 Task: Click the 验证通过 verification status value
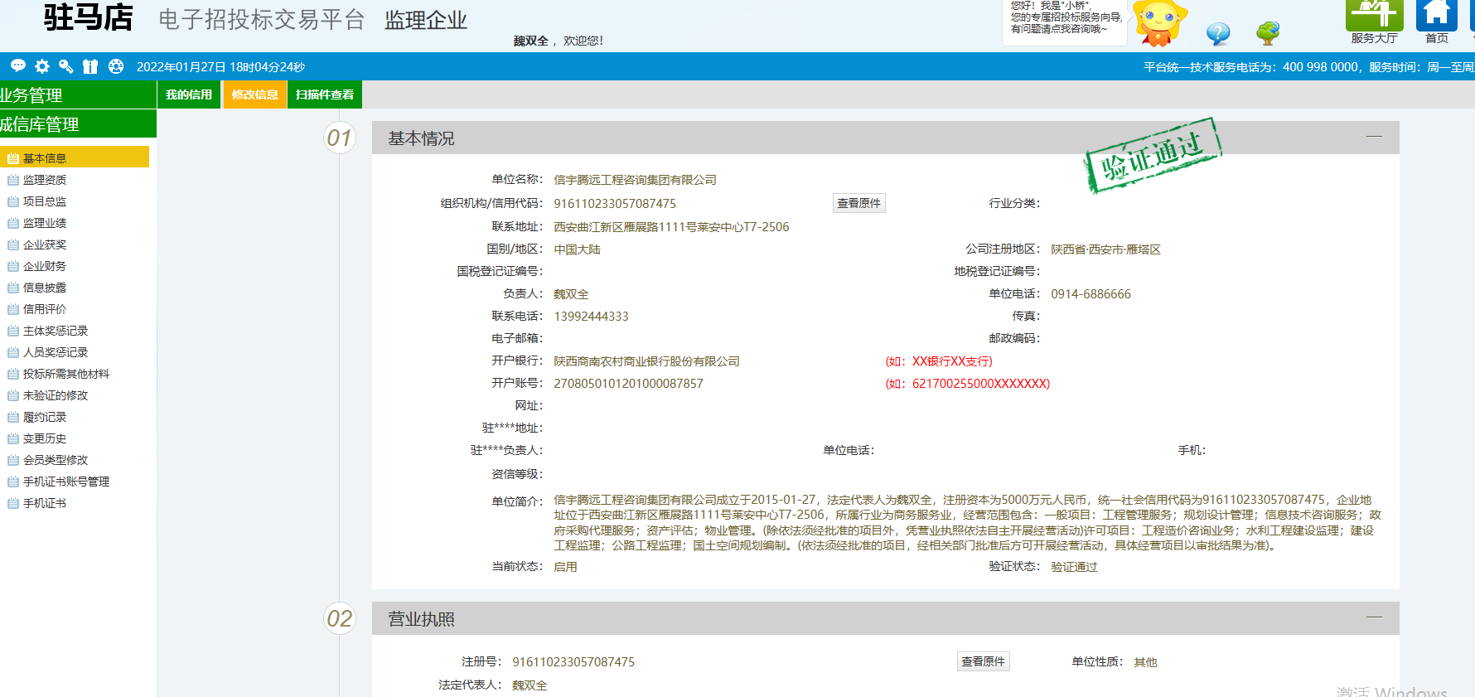click(1074, 567)
